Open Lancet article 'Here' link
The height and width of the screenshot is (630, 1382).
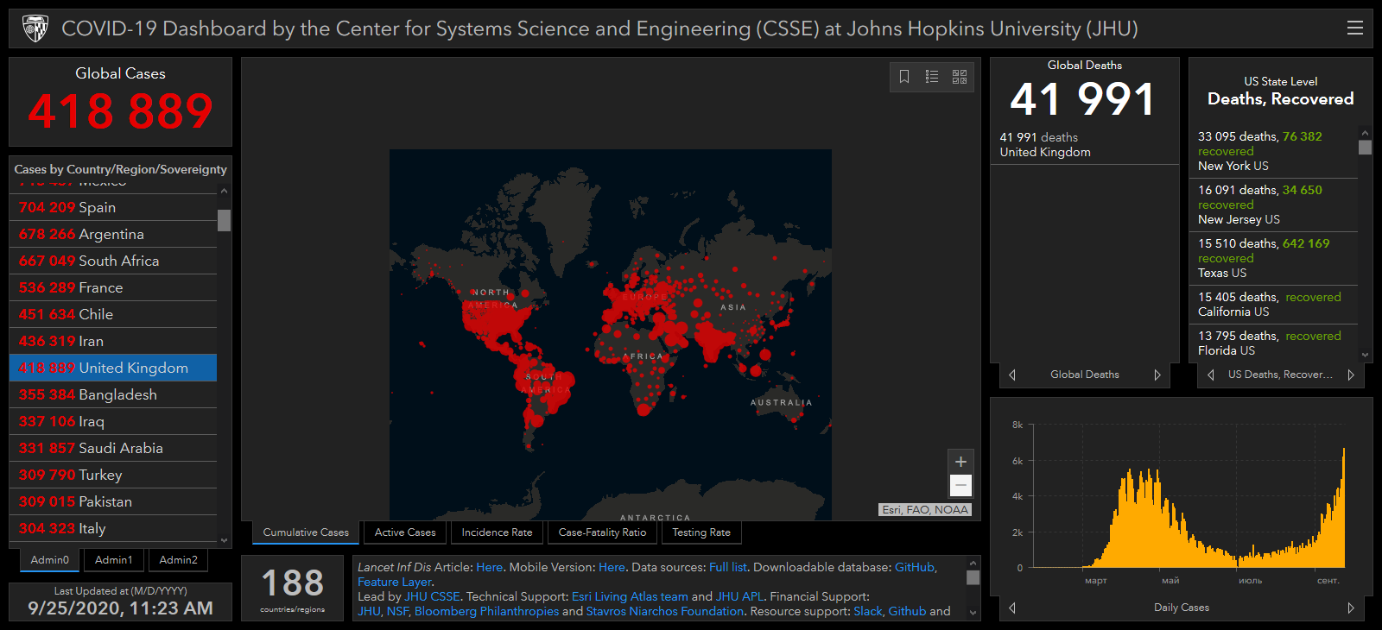[489, 567]
